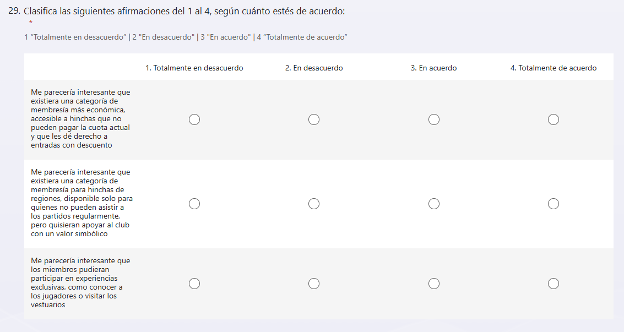Viewport: 624px width, 332px height.
Task: Mark 'En acuerdo' for exclusive experiences statement
Action: 434,284
